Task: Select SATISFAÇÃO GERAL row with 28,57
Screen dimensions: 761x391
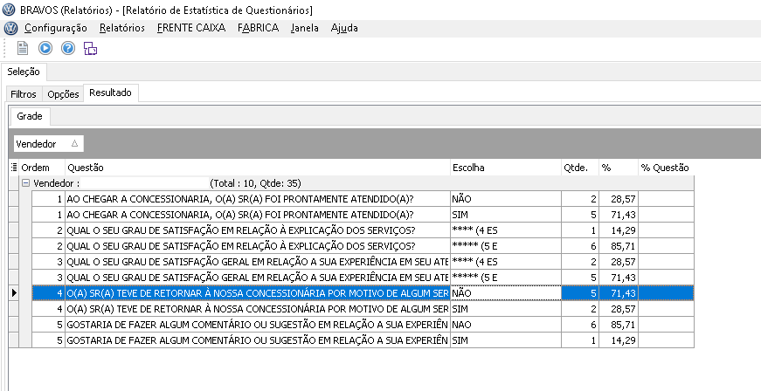Action: coord(363,262)
